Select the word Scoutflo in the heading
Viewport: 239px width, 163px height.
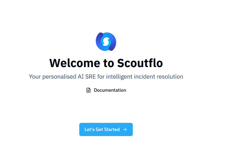click(140, 63)
